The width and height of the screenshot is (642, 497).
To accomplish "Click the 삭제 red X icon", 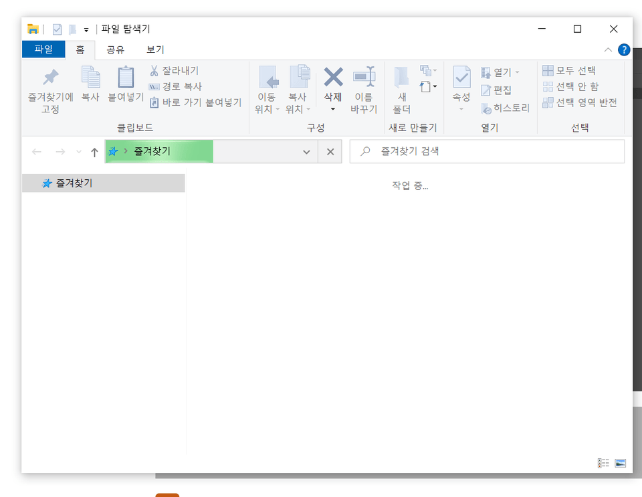I will 333,76.
